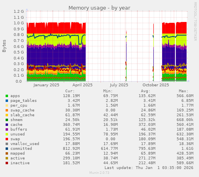
Task: Click the committed max value 1.61G
Action: tap(187, 149)
